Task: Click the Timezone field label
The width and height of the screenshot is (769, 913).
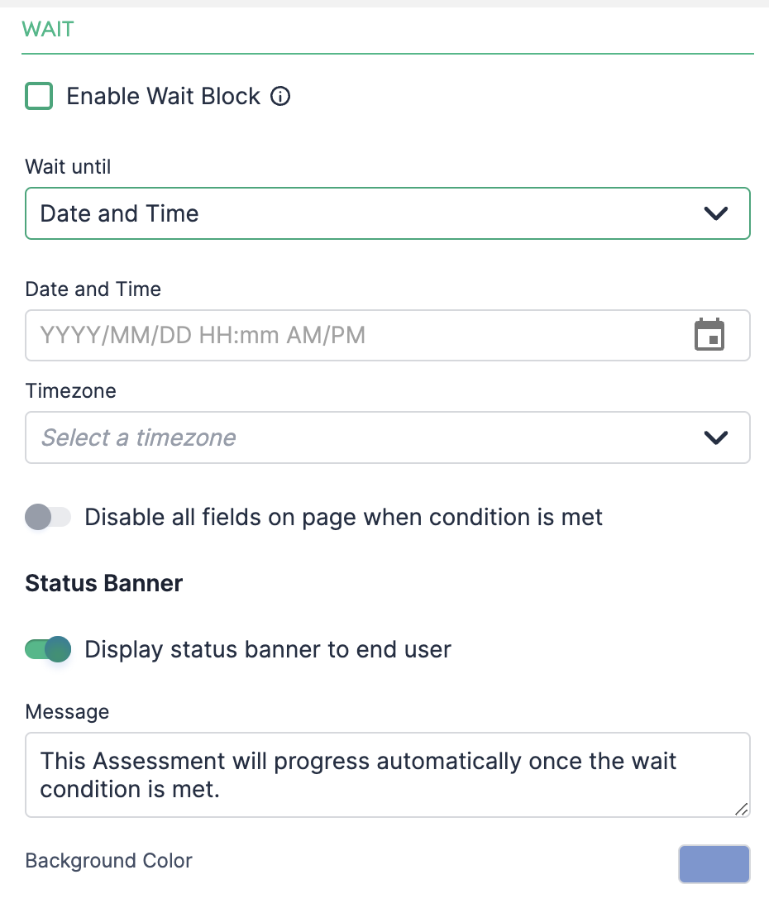Action: [x=70, y=390]
